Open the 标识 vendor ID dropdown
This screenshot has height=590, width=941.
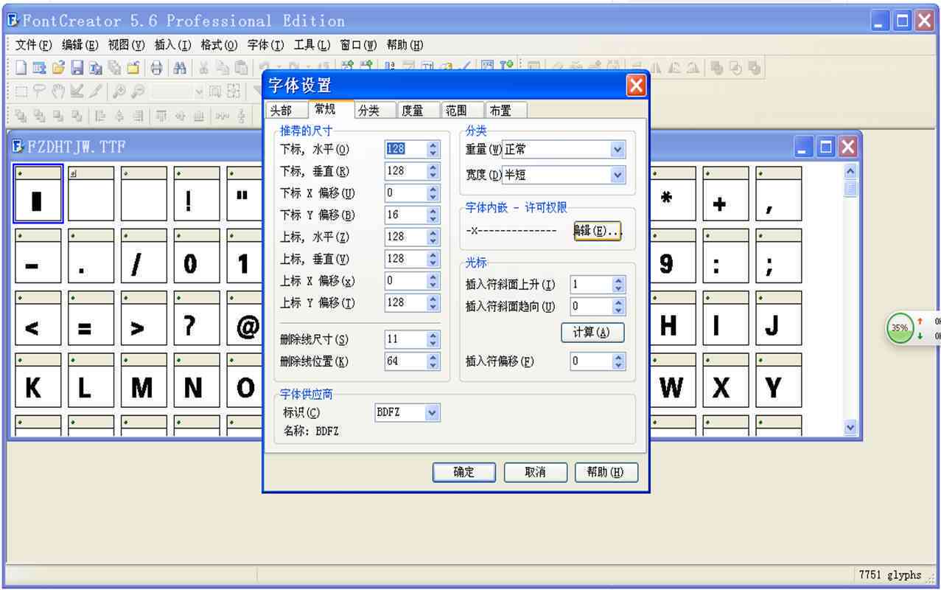coord(433,413)
